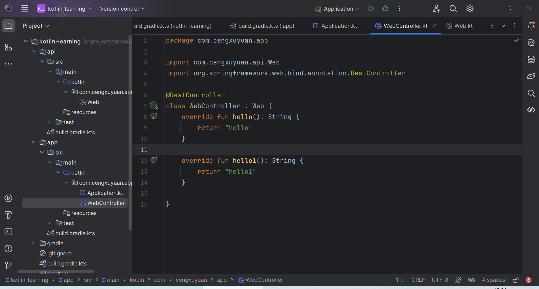Open the AI Assistant spiral icon

[x=531, y=43]
